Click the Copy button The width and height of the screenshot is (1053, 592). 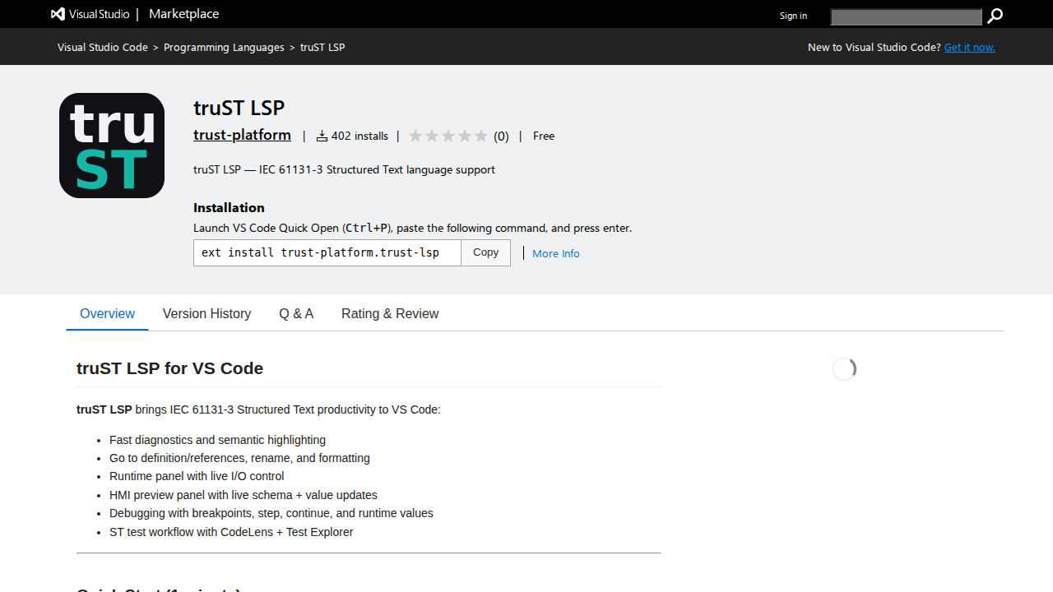pyautogui.click(x=485, y=252)
